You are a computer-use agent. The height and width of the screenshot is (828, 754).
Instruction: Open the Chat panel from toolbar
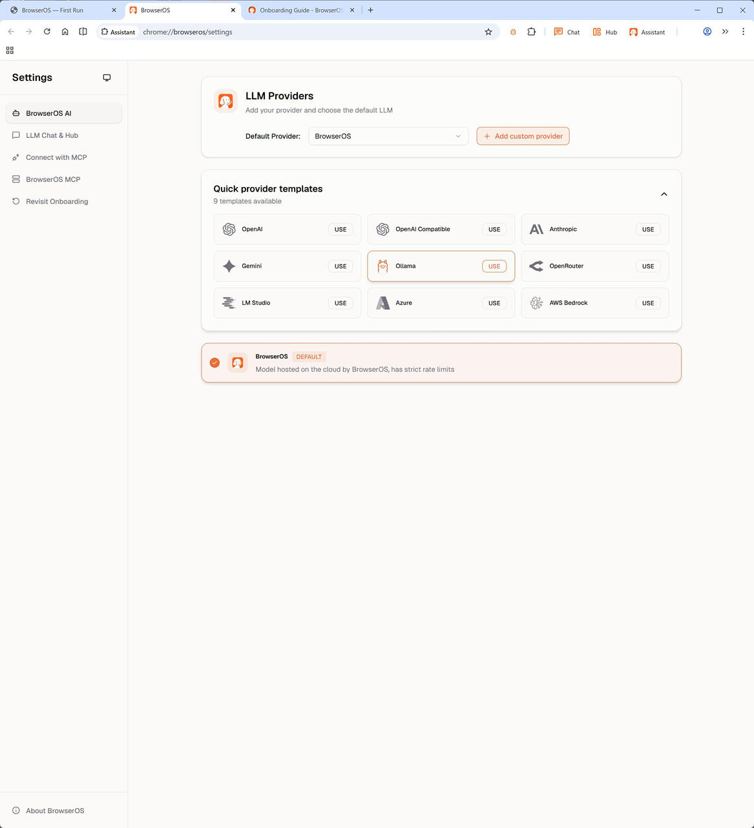(x=567, y=32)
